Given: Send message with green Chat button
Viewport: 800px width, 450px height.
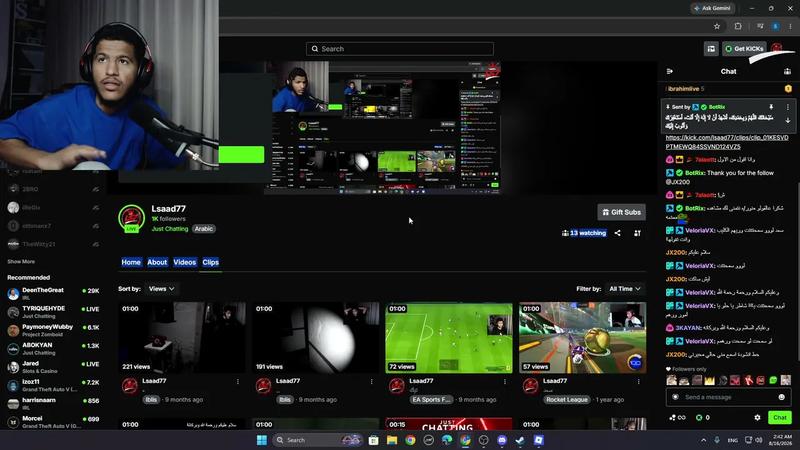Looking at the screenshot, I should [x=780, y=417].
